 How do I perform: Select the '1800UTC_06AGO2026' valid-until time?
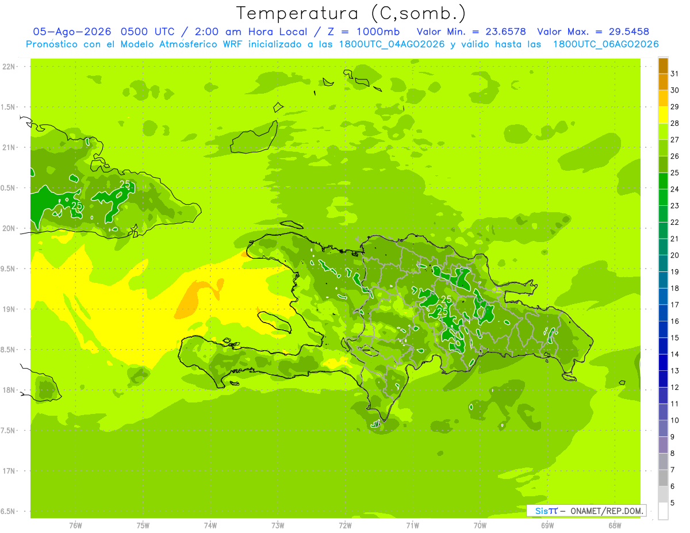605,44
